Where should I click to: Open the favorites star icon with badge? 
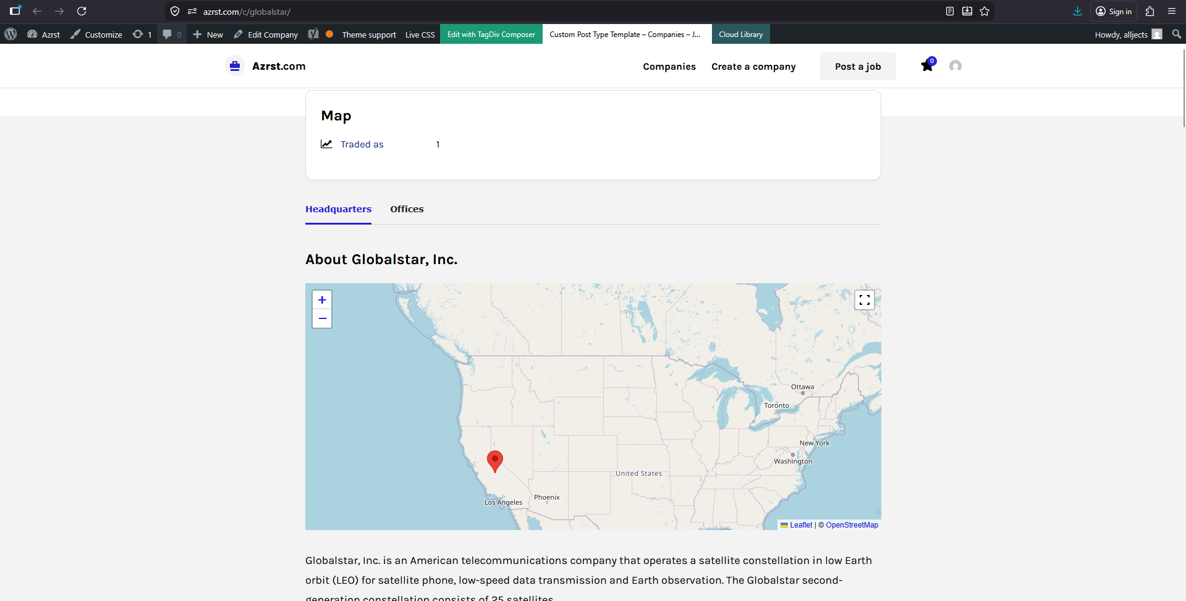tap(928, 65)
